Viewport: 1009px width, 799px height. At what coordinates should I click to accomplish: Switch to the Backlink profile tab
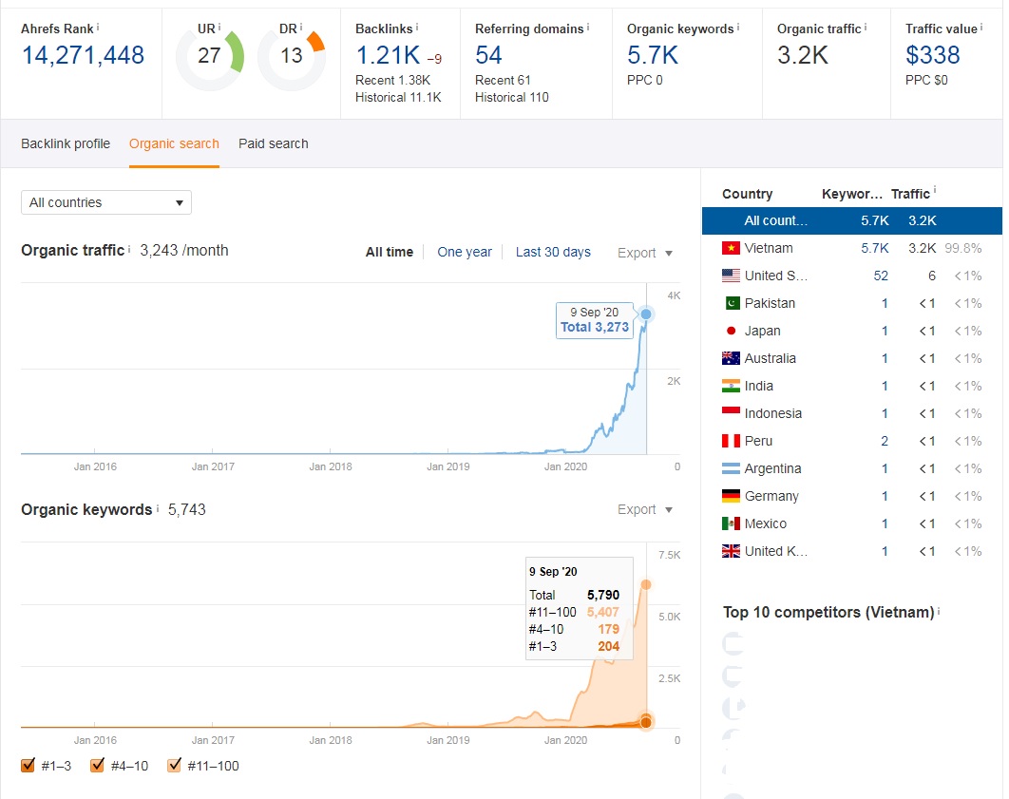point(66,143)
